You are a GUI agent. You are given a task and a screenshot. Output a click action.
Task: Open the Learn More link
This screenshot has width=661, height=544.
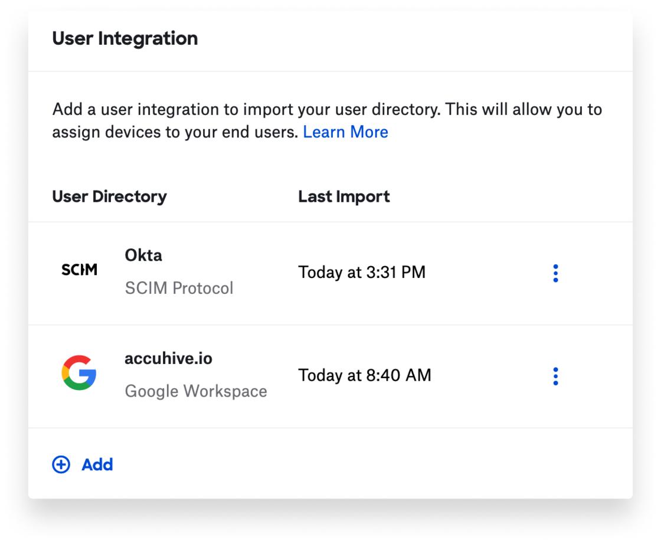tap(345, 132)
